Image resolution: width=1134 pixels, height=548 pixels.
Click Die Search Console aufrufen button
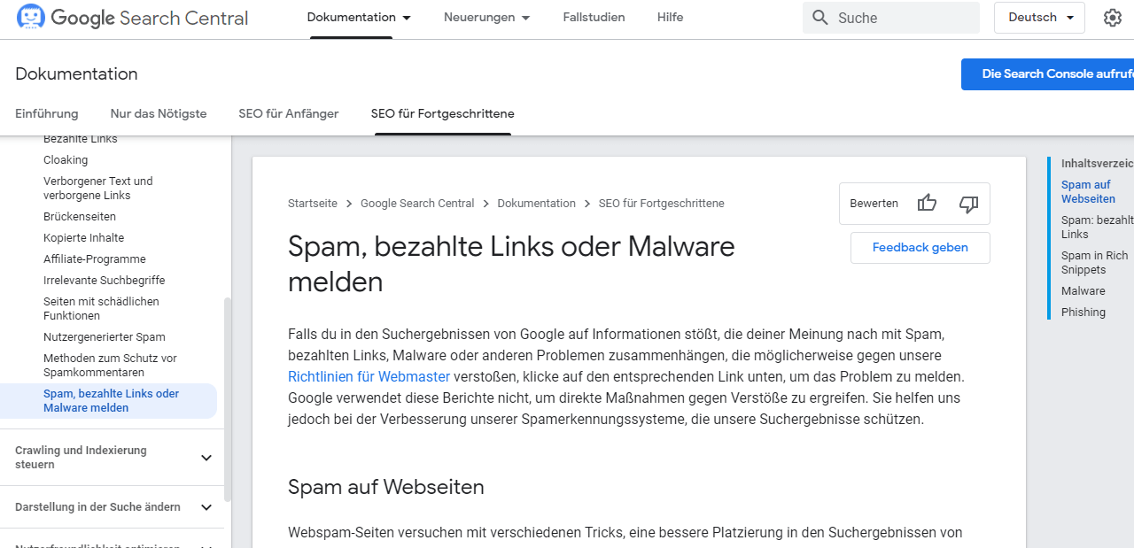coord(1047,74)
